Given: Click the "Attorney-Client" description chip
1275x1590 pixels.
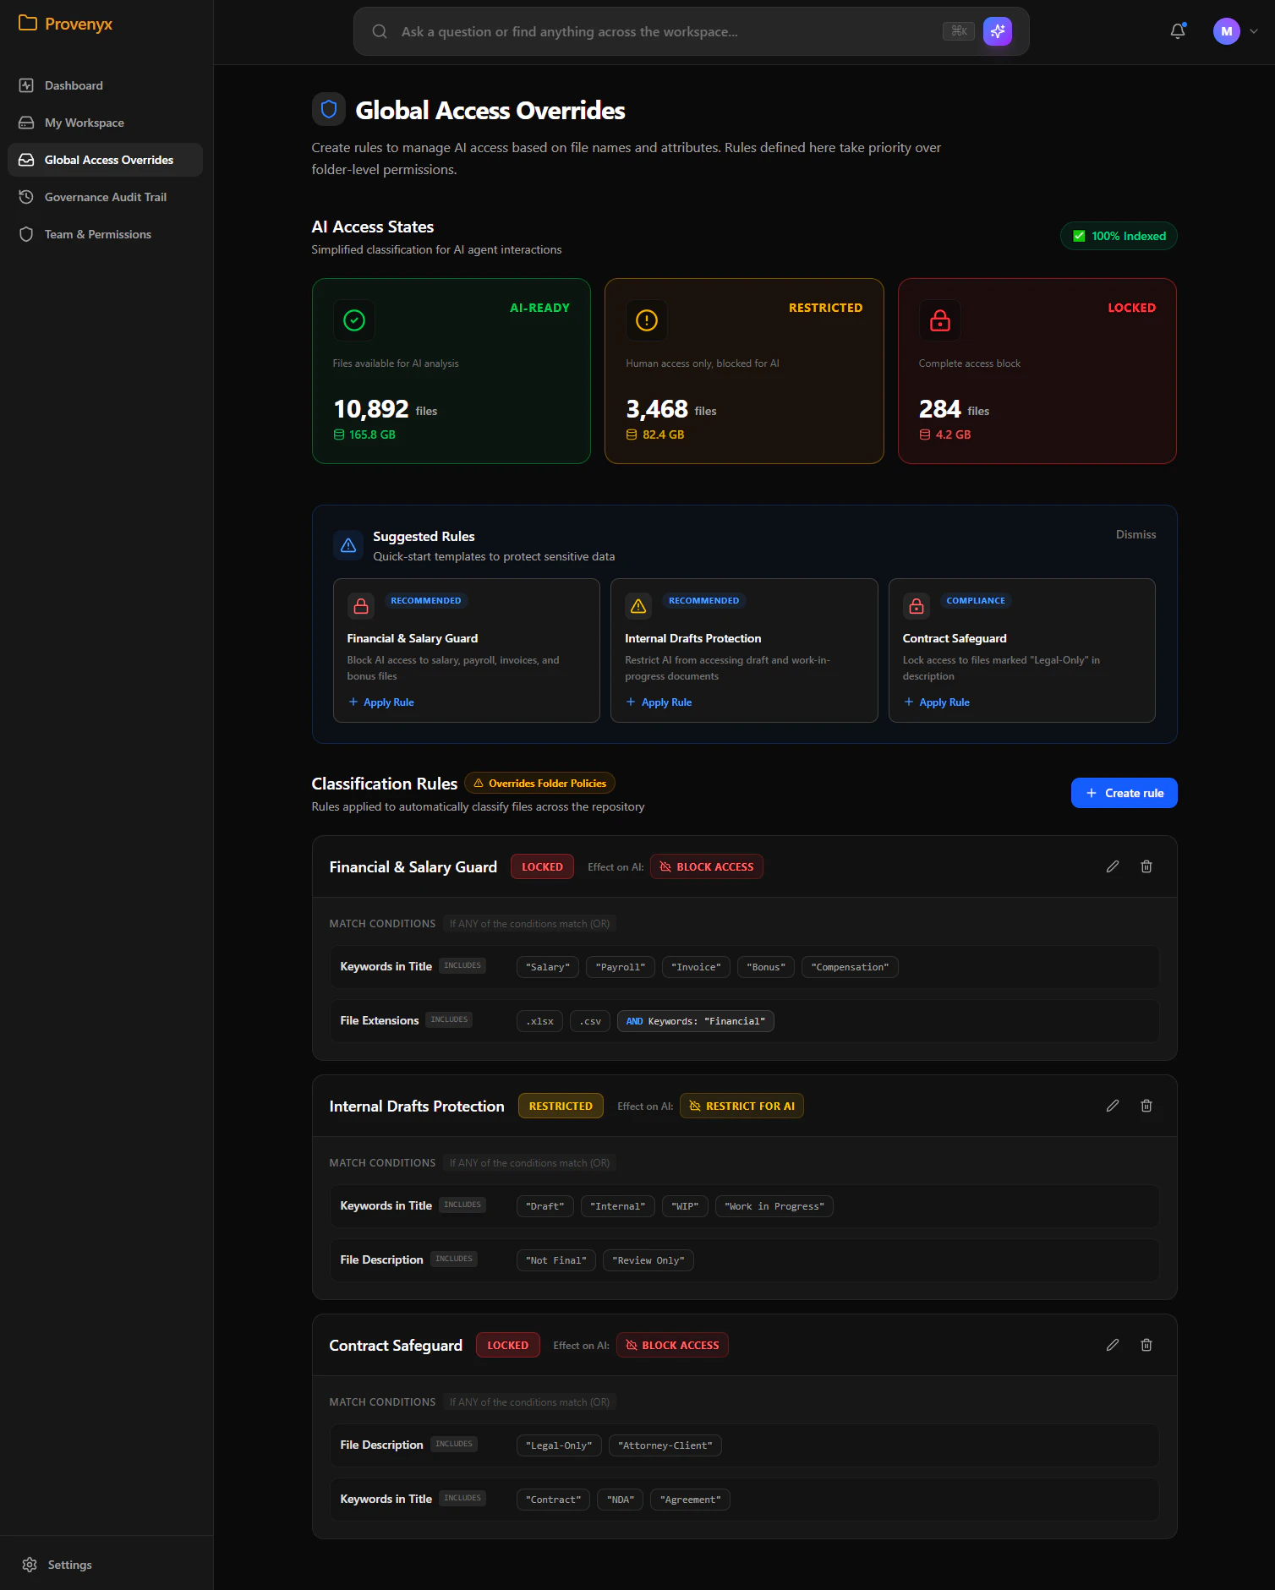Looking at the screenshot, I should pos(665,1445).
